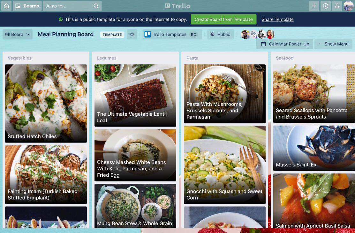Open the Boards menu
The height and width of the screenshot is (233, 355).
(x=27, y=6)
